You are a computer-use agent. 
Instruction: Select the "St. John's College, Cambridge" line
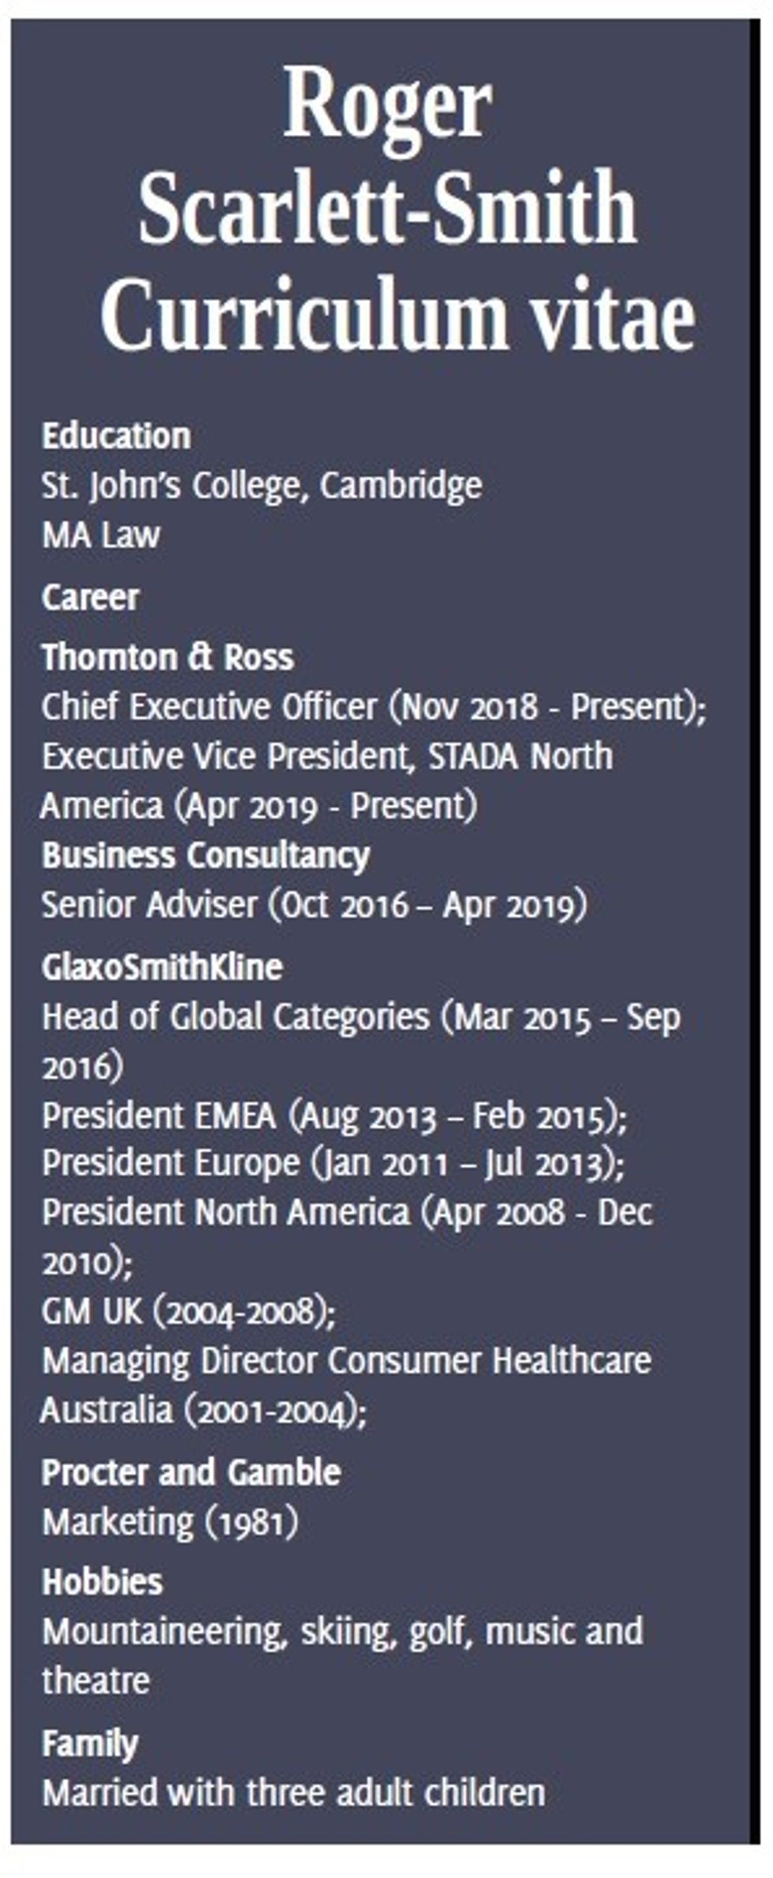(x=261, y=485)
